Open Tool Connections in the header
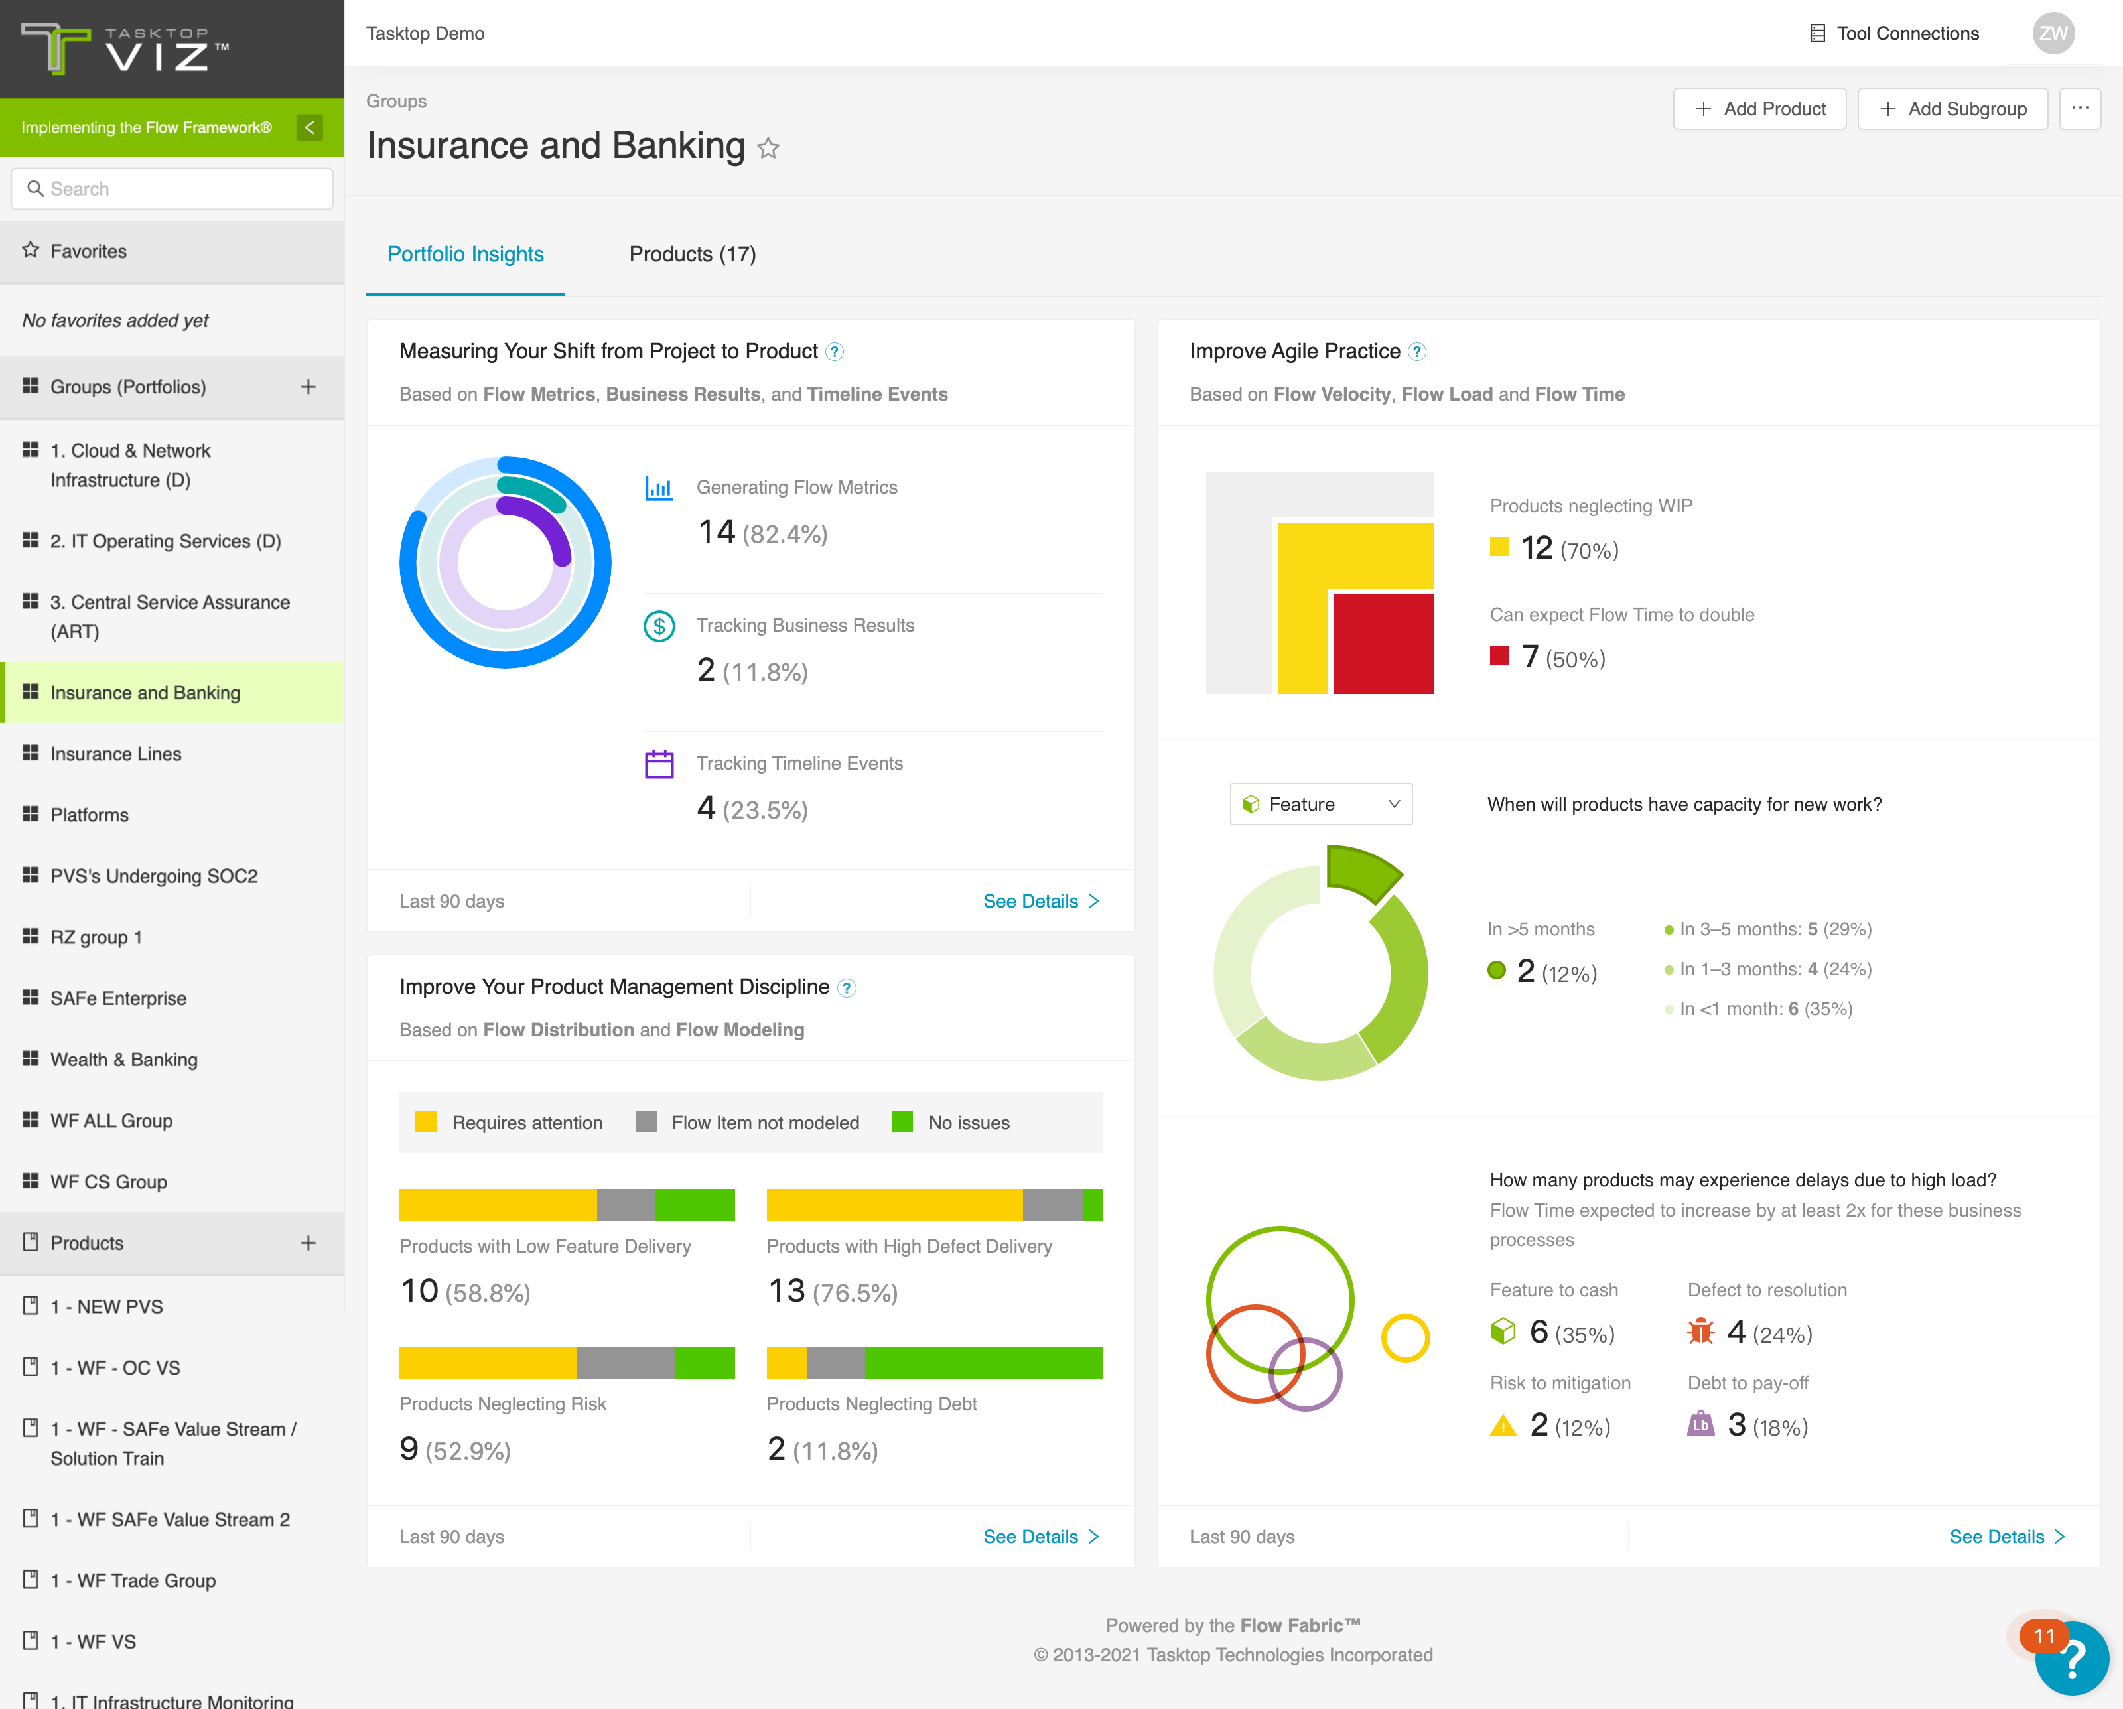The image size is (2123, 1709). click(1893, 33)
